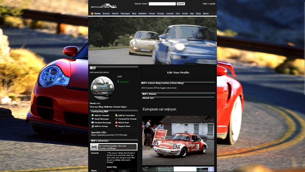The width and height of the screenshot is (305, 172).
Task: Click the LogOut link
Action: [x=212, y=4]
